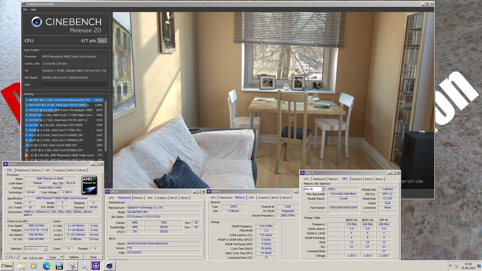Select SPD tab in the CPU-Z Memory window
Viewport: 482px width, 271px height.
coord(251,198)
